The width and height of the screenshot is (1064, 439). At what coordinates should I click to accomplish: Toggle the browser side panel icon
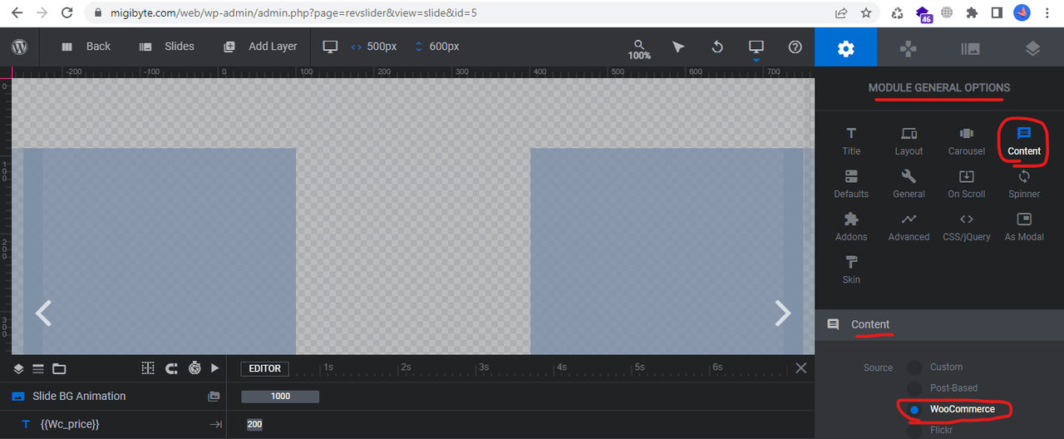pos(997,13)
